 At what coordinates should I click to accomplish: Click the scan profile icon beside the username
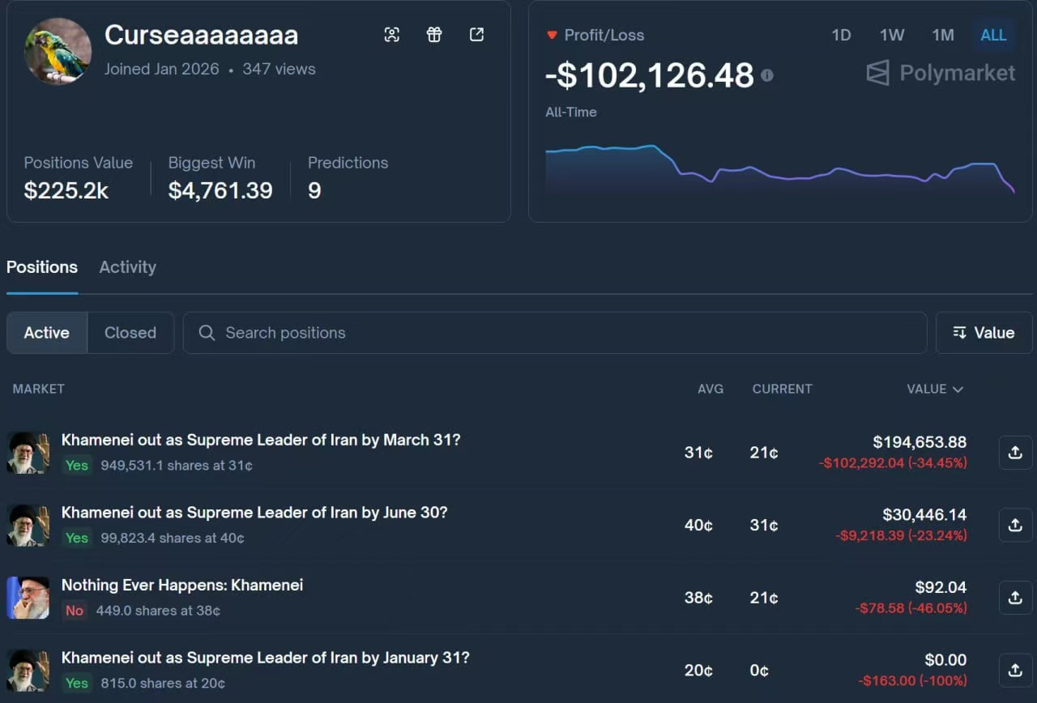392,34
